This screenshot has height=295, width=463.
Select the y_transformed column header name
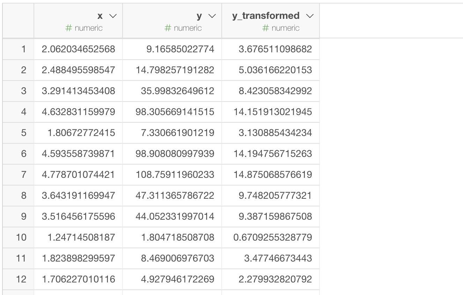[x=266, y=16]
